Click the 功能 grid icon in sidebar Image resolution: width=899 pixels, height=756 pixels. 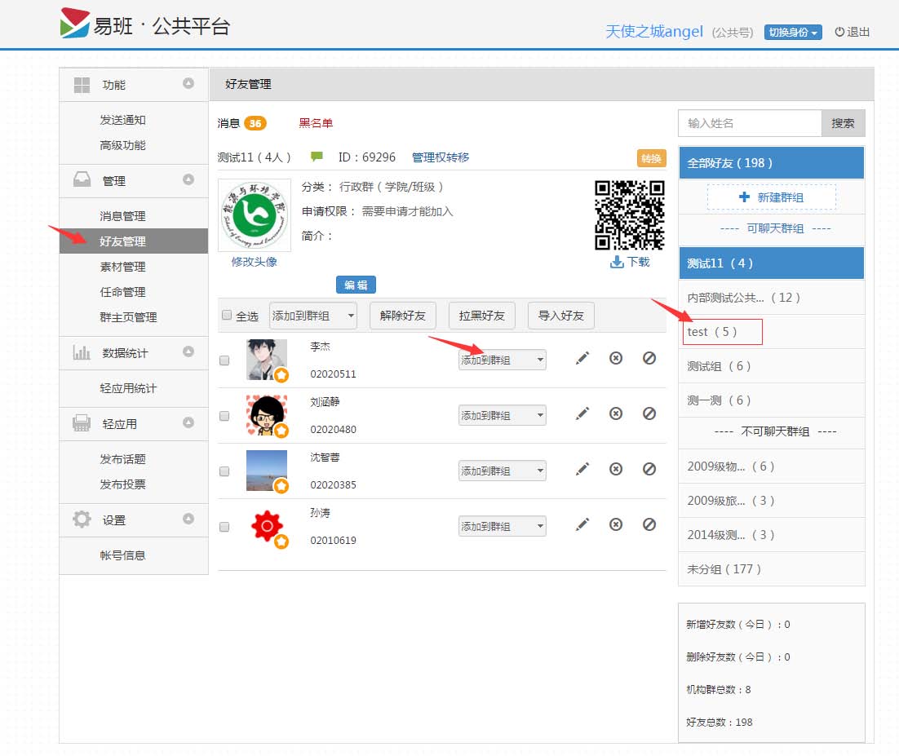click(x=82, y=85)
